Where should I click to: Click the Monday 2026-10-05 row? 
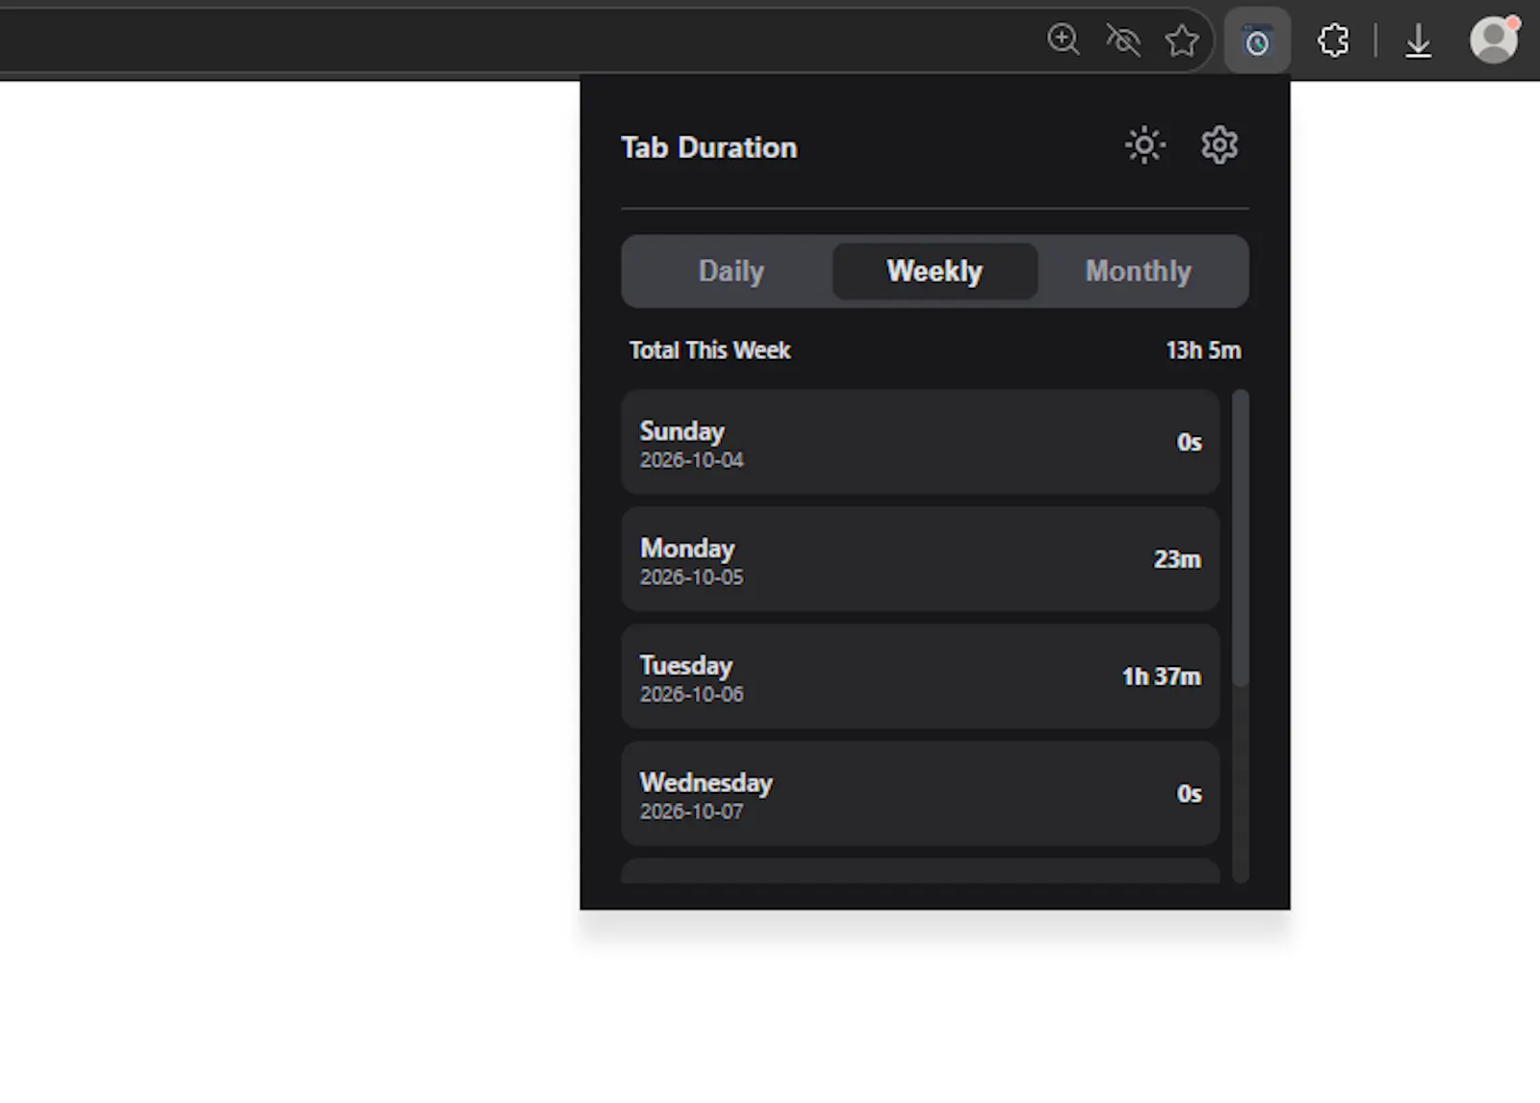click(x=920, y=559)
